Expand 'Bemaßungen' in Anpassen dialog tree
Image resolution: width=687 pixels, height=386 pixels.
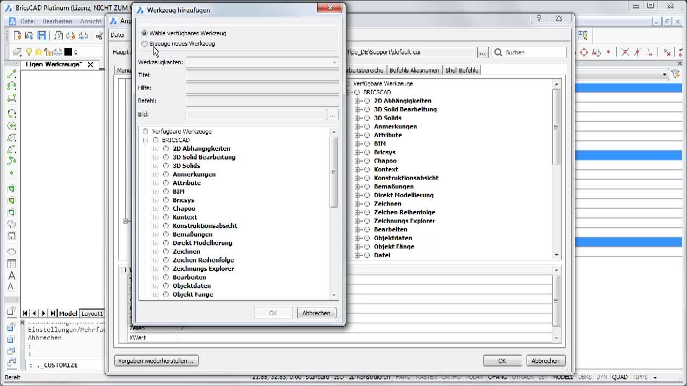click(357, 187)
